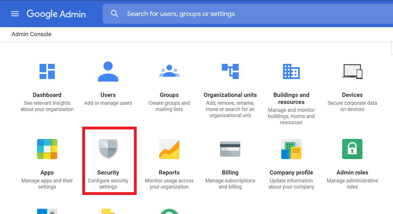Viewport: 393px width, 214px height.
Task: Click the Reports chart icon
Action: coord(169,149)
